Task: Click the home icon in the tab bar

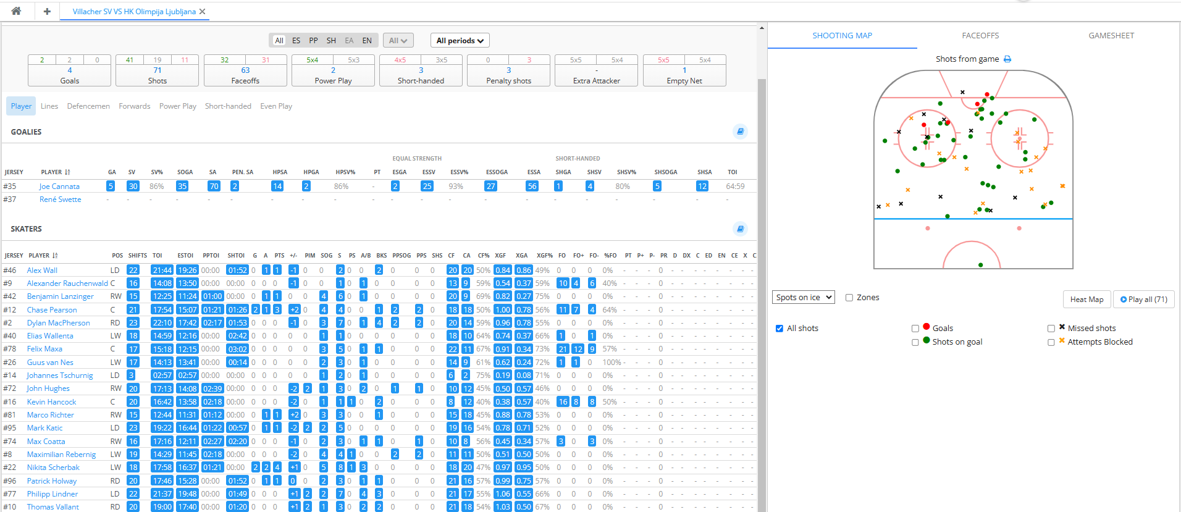Action: [16, 11]
